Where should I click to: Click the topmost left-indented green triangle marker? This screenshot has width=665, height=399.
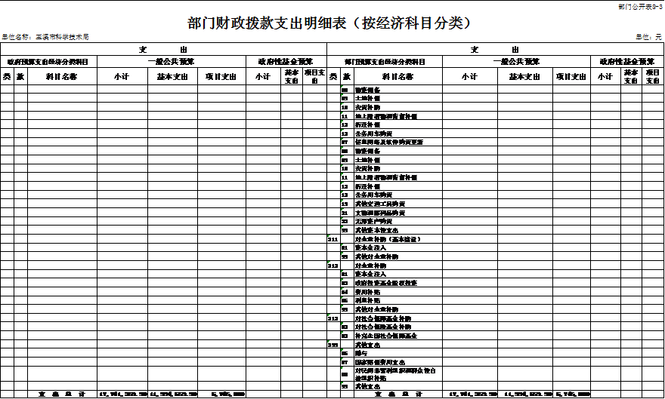click(x=329, y=236)
